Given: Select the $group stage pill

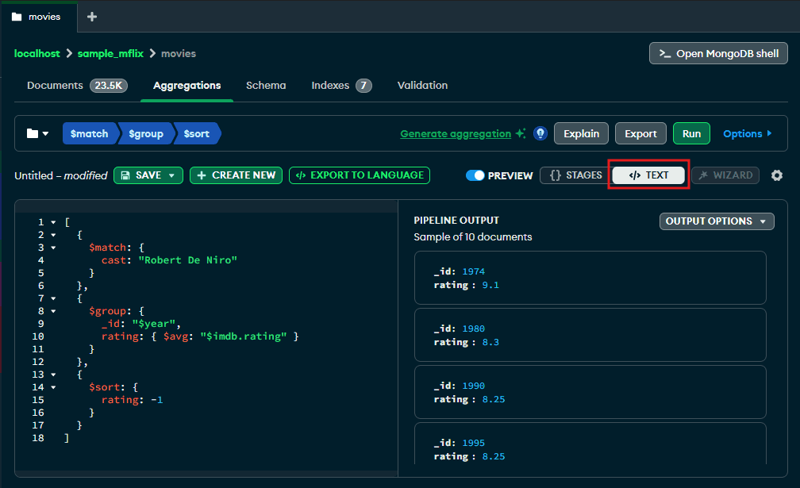Looking at the screenshot, I should [x=145, y=133].
